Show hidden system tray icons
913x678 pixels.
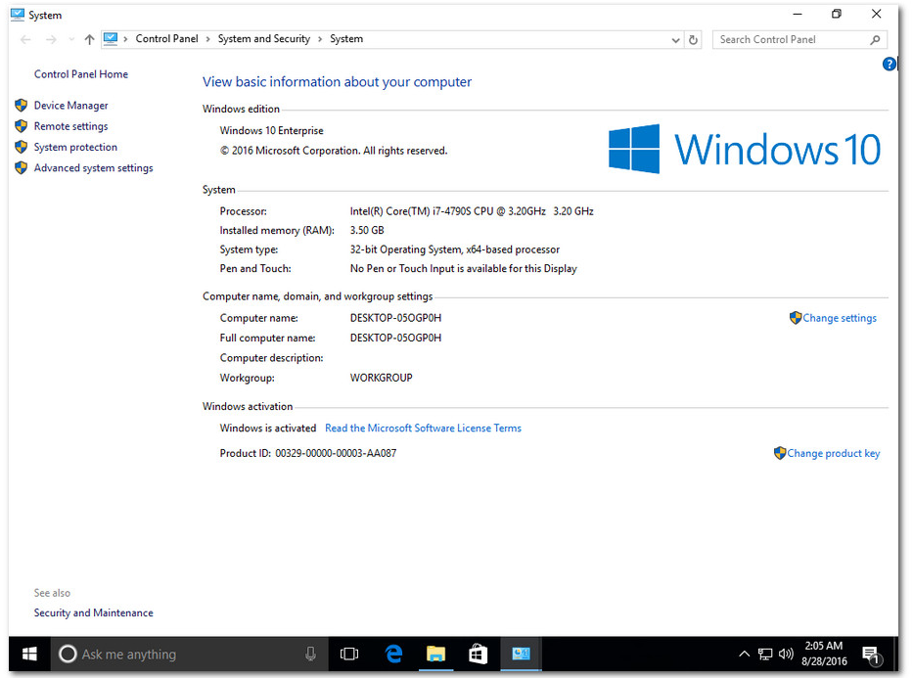click(744, 654)
